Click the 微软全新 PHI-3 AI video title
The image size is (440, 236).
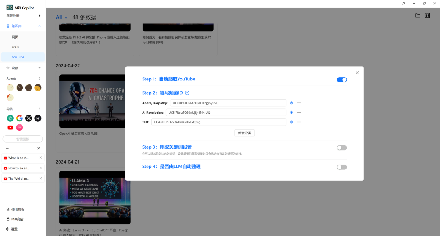pos(94,40)
